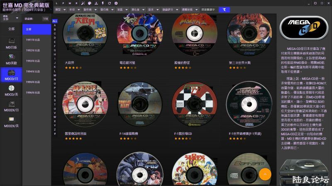
Task: Open the 殿樣的野望 game disc thumbnail
Action: 194,35
